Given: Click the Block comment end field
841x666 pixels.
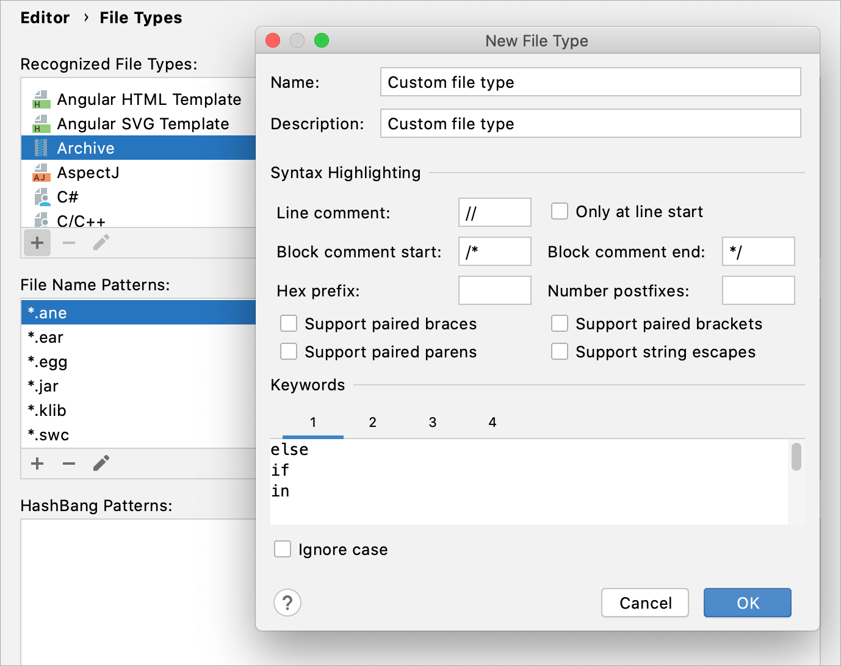Looking at the screenshot, I should (759, 251).
